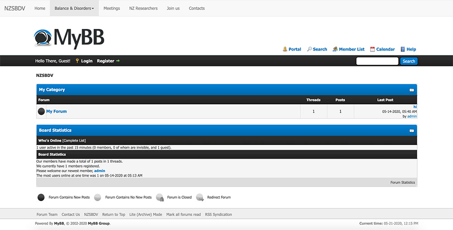
Task: Collapse the My Category section
Action: [x=412, y=90]
